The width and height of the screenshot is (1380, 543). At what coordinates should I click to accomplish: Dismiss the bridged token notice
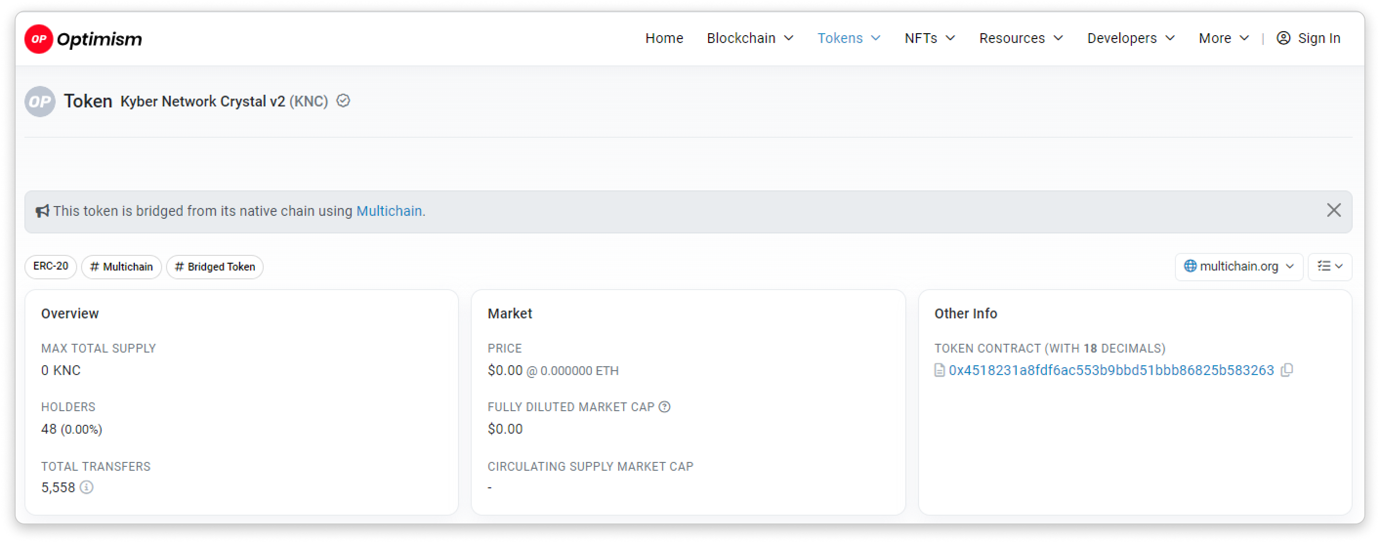pos(1334,210)
